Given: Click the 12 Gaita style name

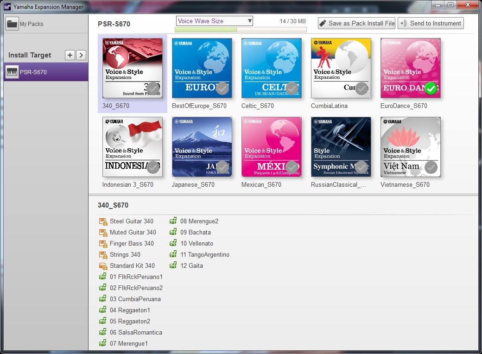Looking at the screenshot, I should pyautogui.click(x=191, y=265).
